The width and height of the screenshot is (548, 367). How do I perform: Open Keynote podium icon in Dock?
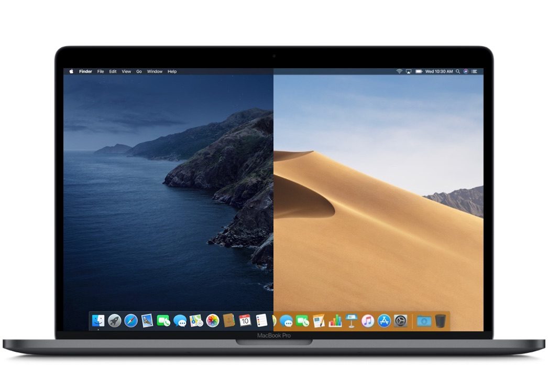(x=351, y=320)
